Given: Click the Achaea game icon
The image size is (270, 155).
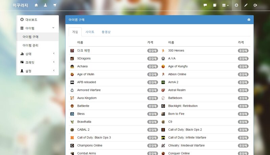Looking at the screenshot, I should click(72, 66).
